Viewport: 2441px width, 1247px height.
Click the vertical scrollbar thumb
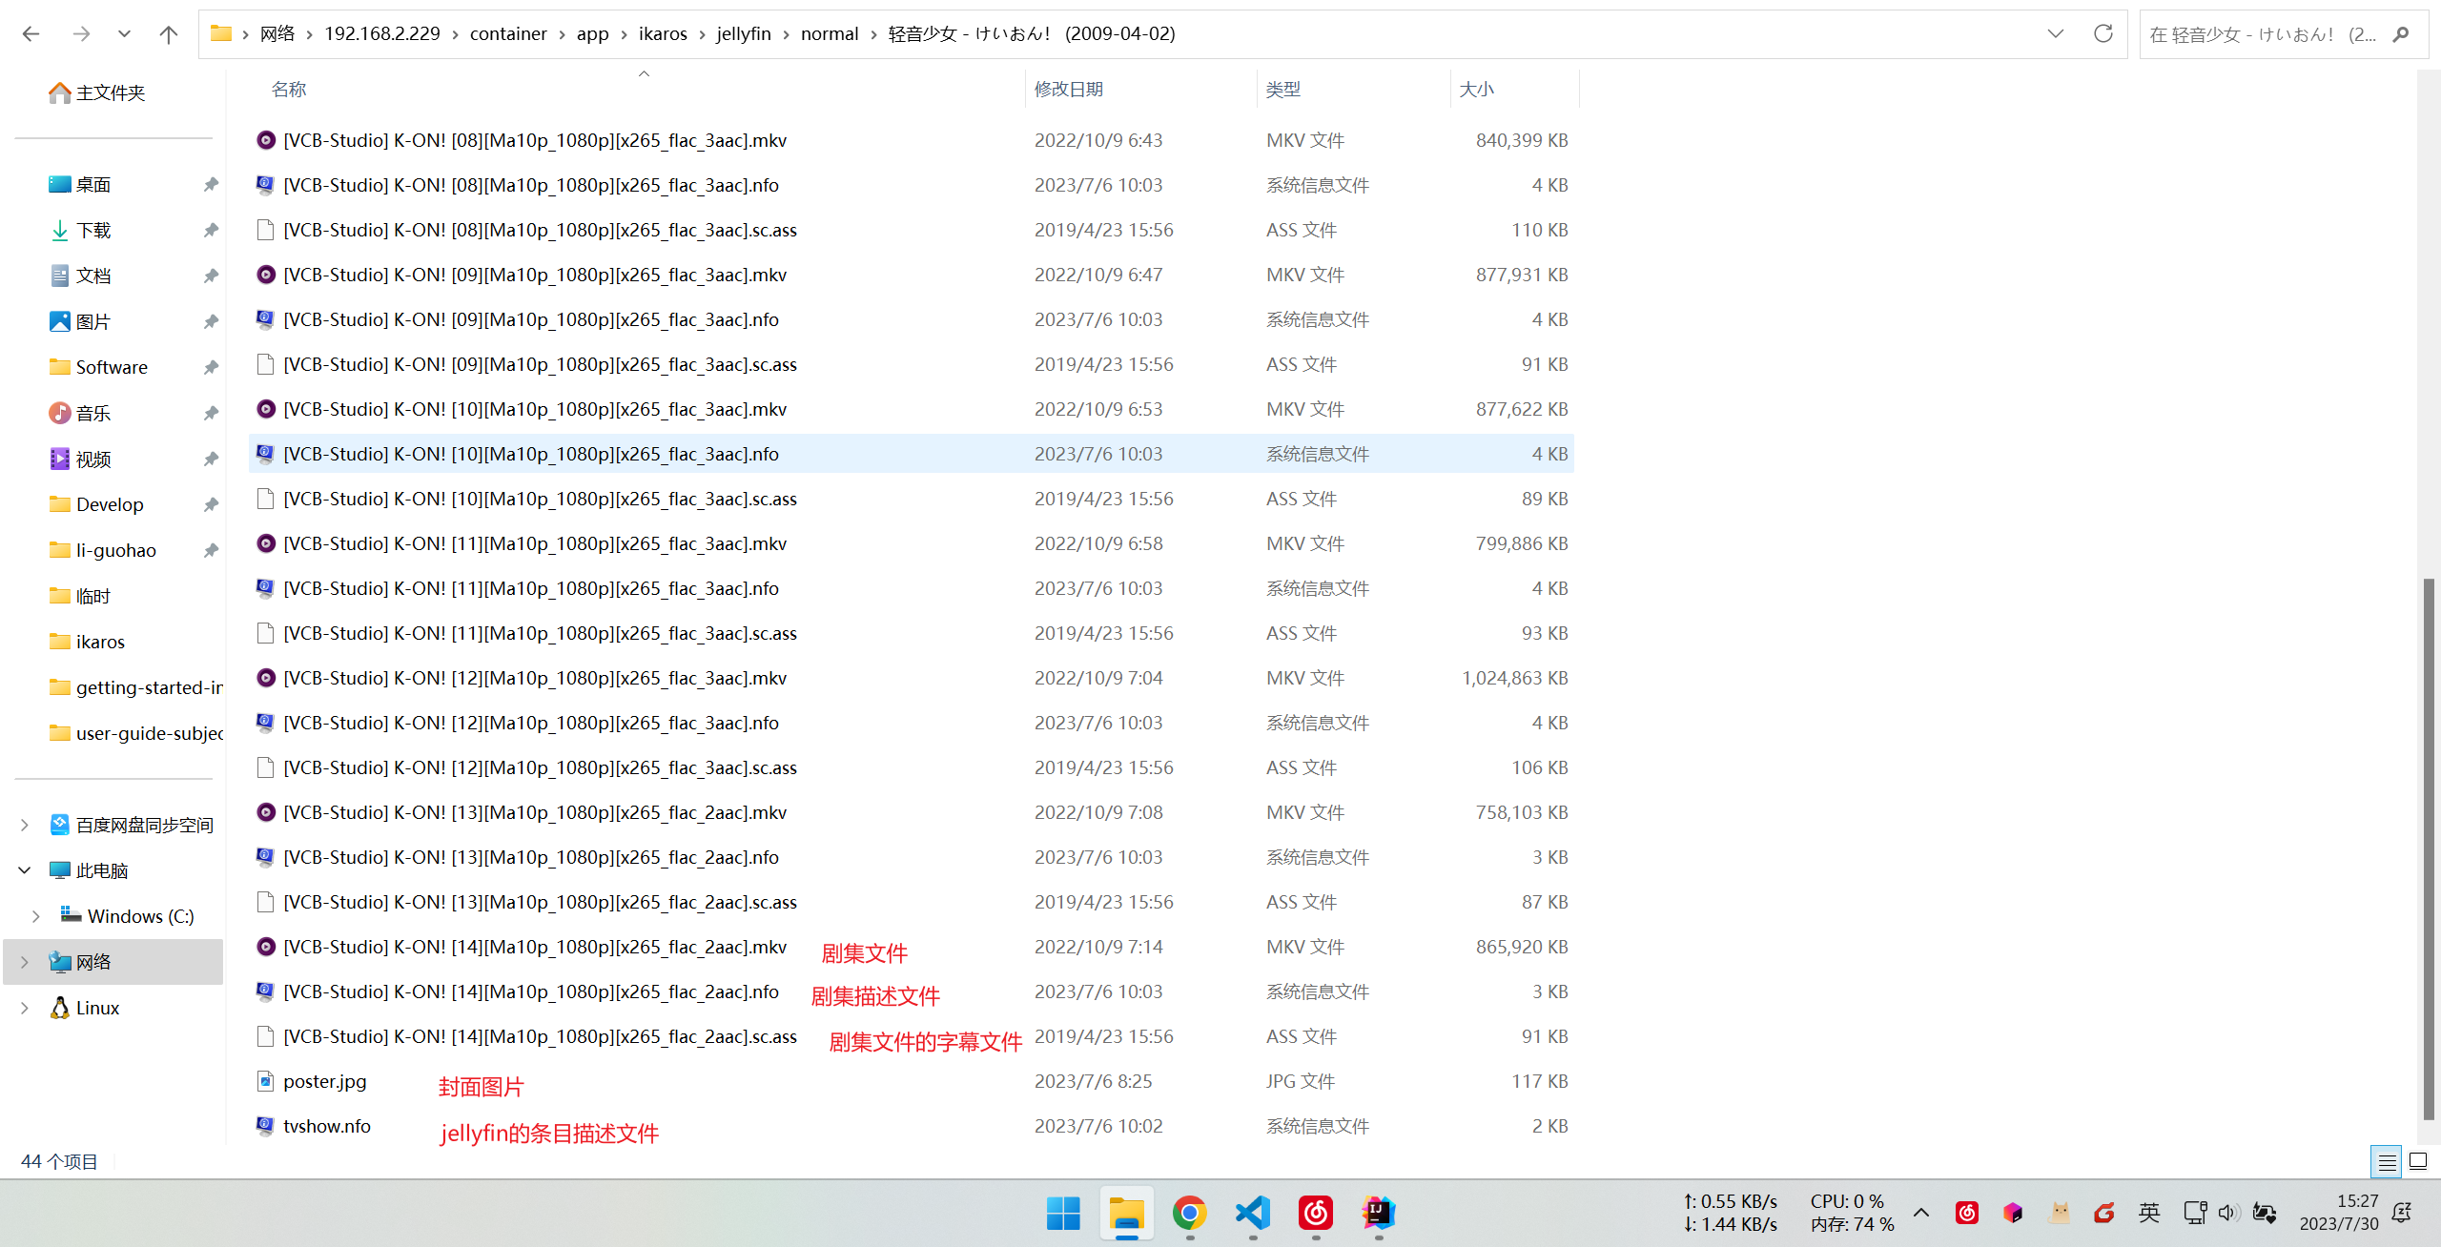[x=2428, y=848]
